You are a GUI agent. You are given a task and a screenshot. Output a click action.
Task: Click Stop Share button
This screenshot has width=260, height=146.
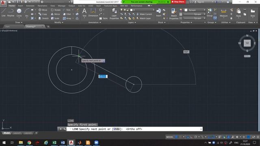[178, 2]
